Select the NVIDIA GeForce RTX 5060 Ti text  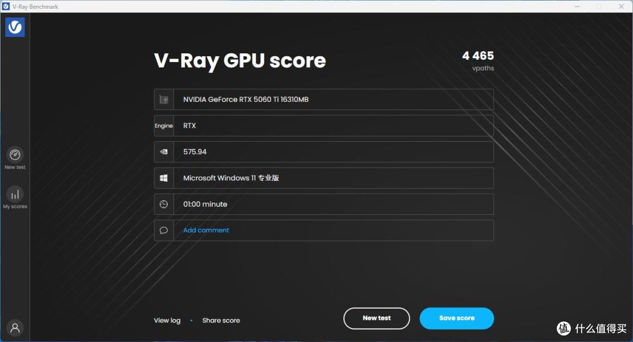tap(246, 100)
